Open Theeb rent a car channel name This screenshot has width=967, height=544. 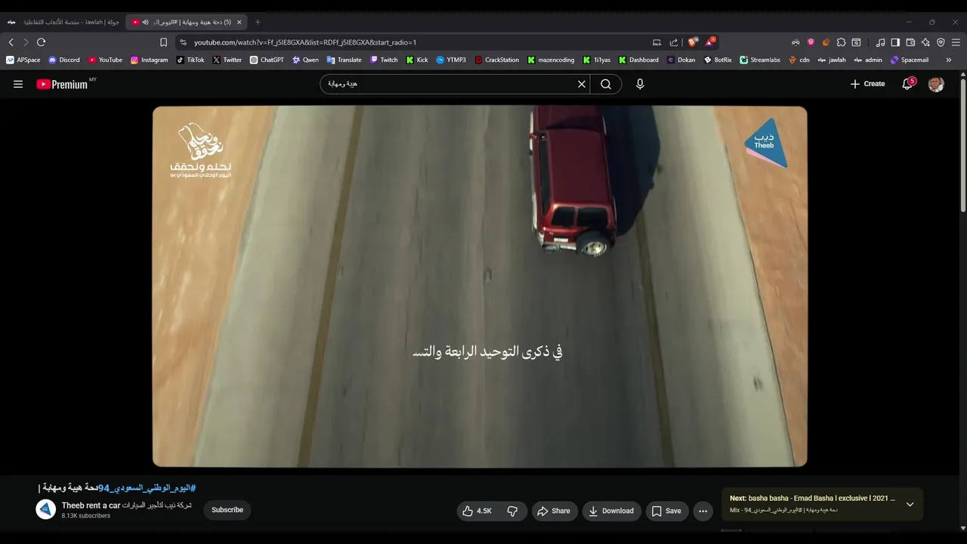click(x=126, y=505)
